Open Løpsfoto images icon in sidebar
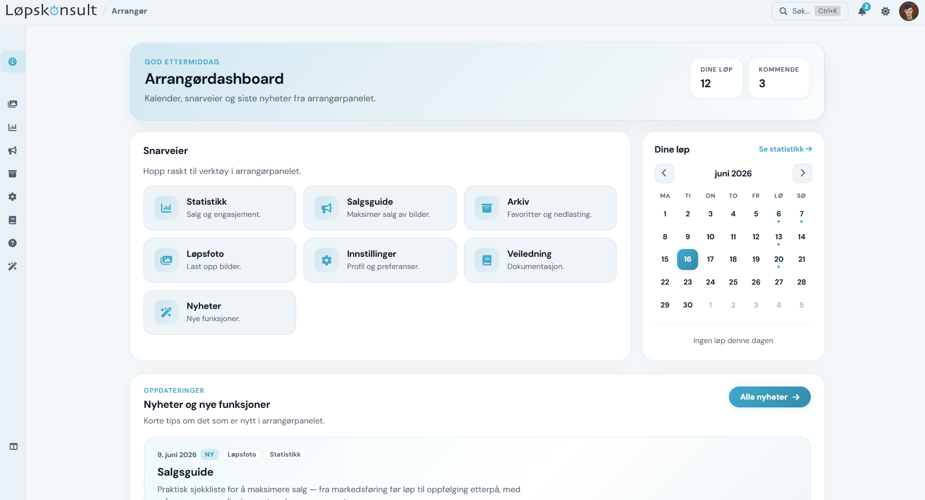 13,104
